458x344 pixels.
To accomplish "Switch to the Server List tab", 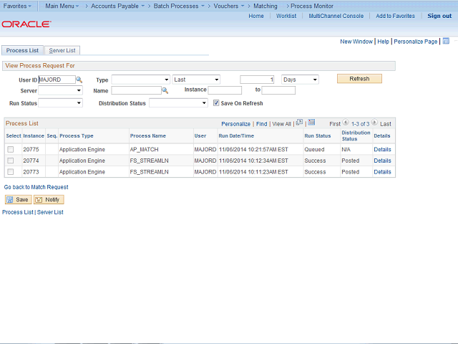I will click(62, 50).
